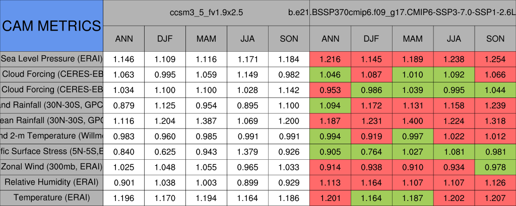
Task: Click the ANN column header under ccsm3_5
Action: [124, 39]
